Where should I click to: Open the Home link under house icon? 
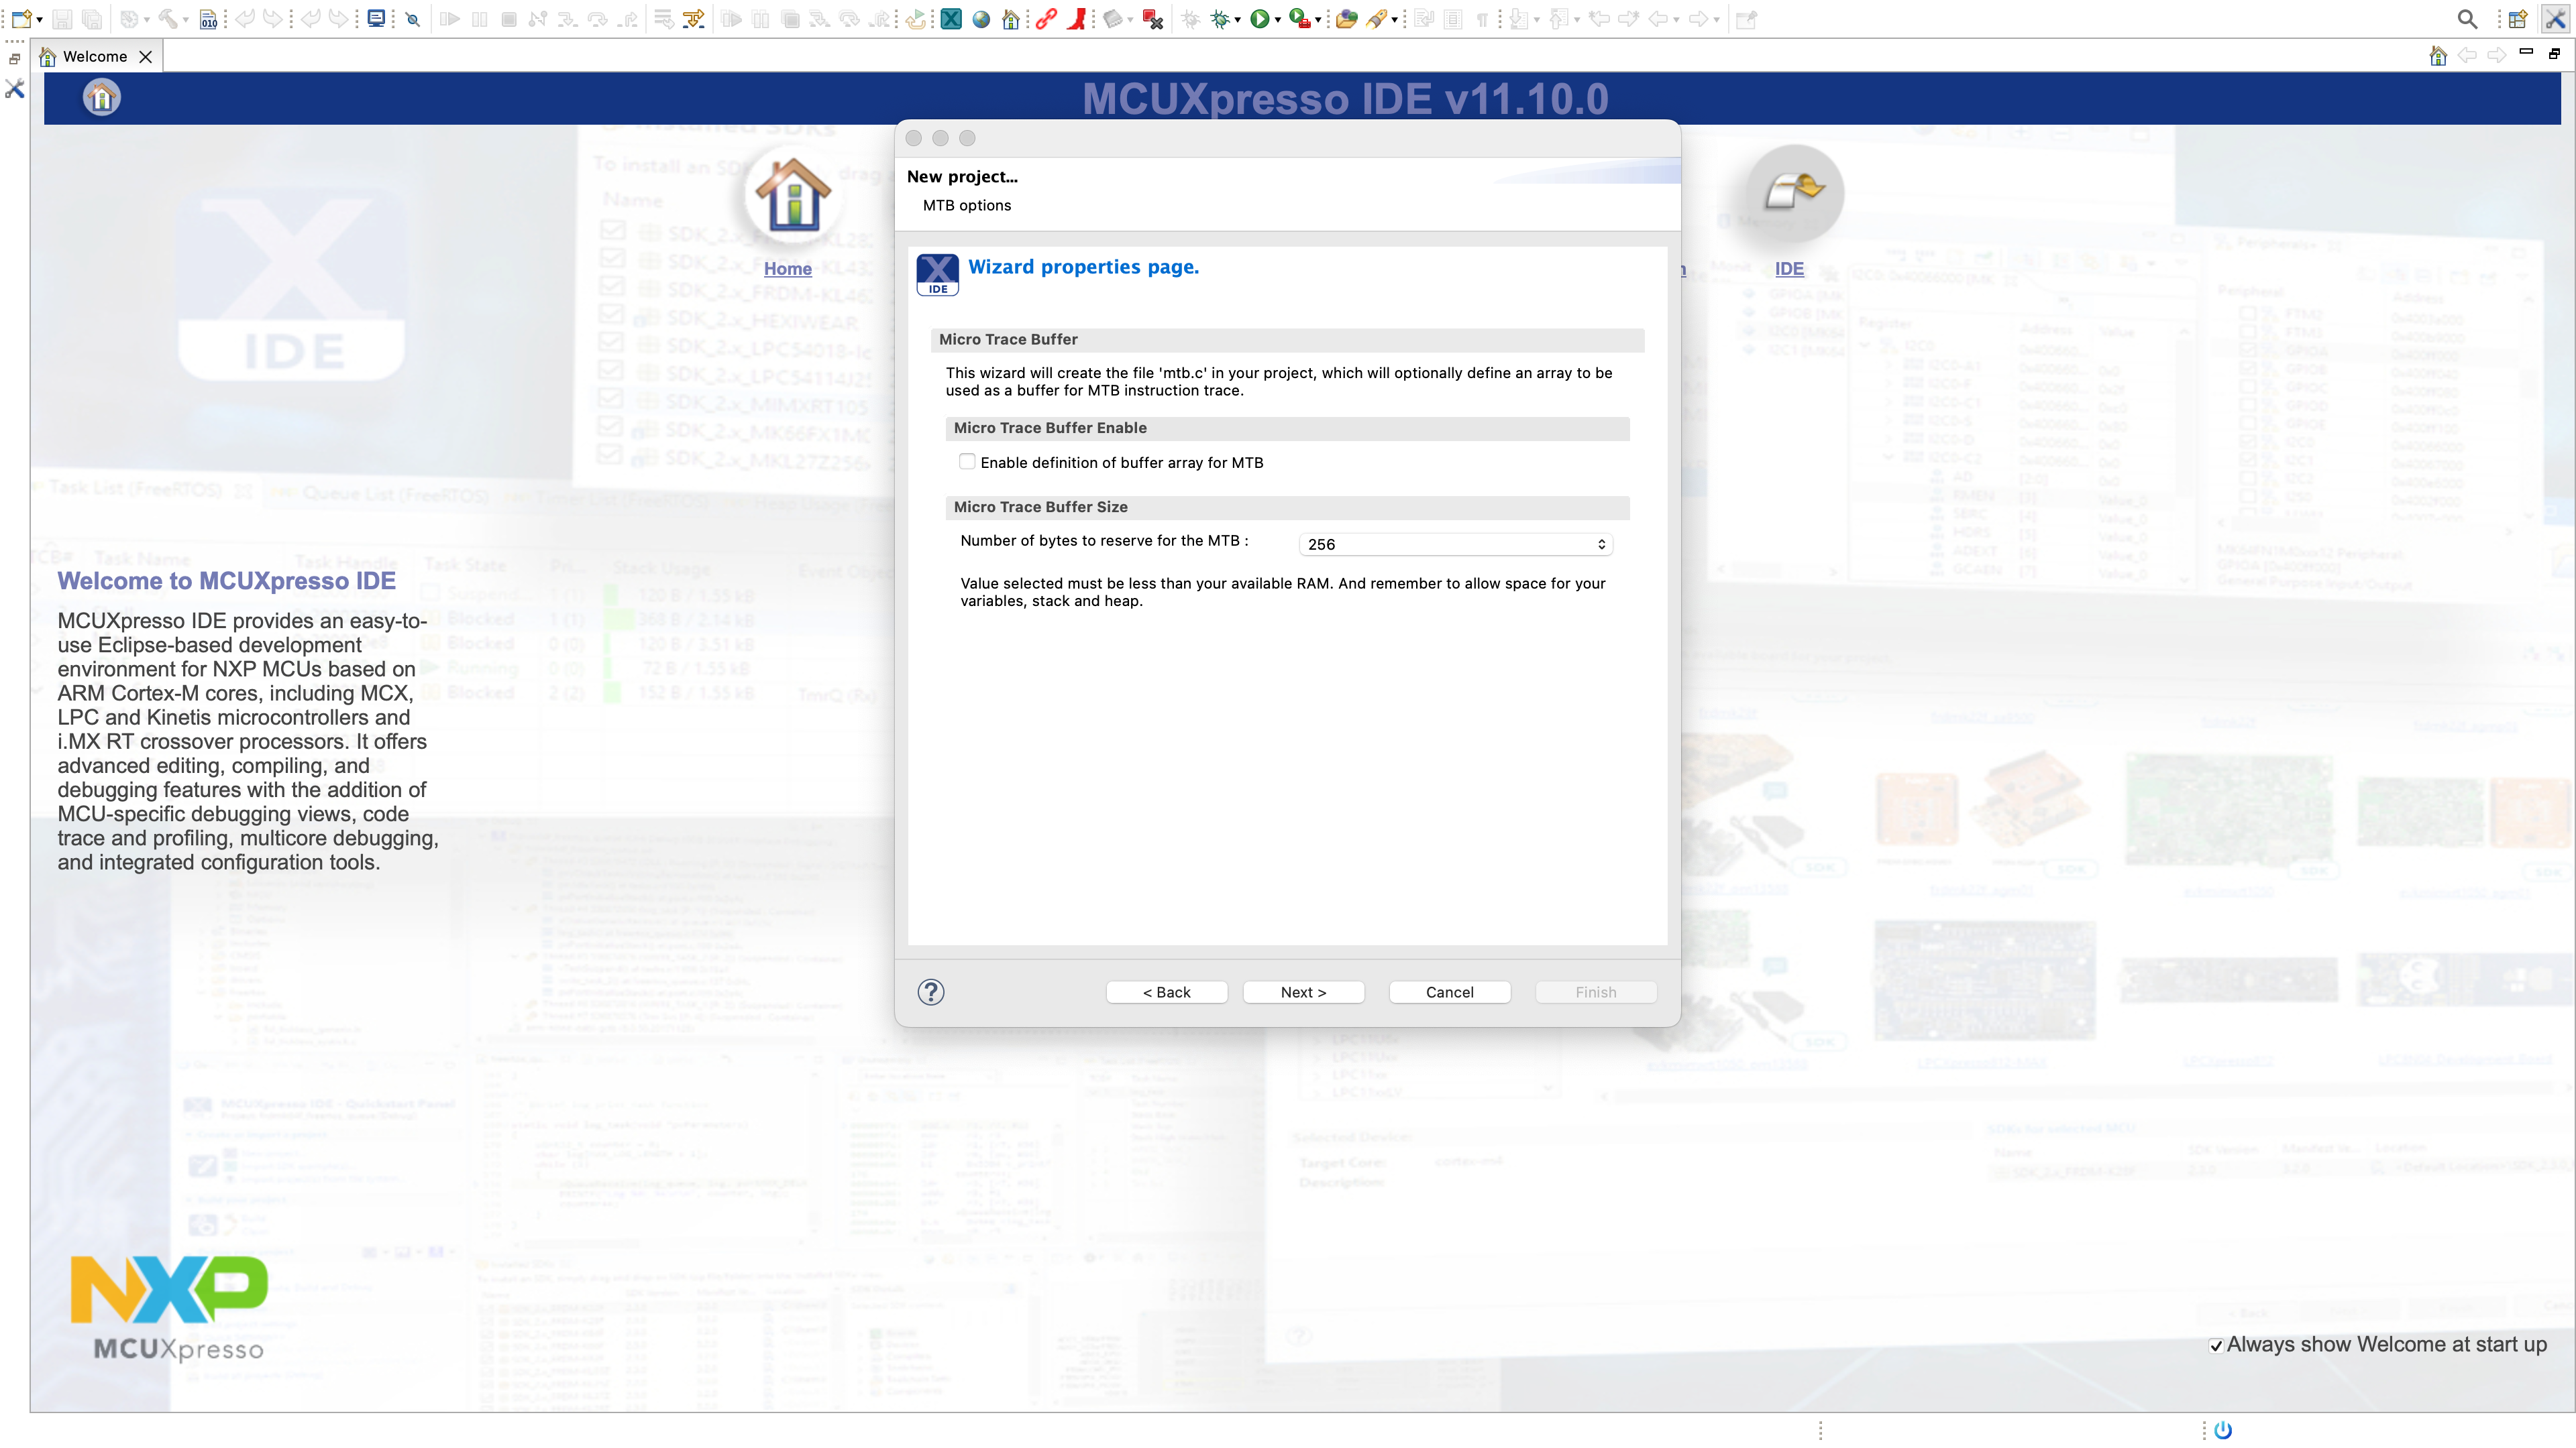787,268
